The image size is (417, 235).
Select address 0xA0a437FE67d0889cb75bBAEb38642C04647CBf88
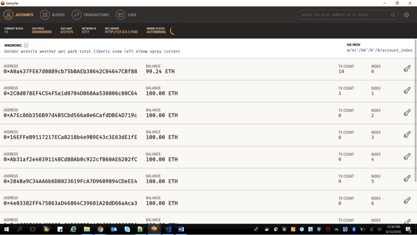(x=71, y=71)
